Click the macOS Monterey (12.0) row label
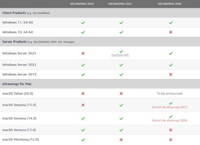Image resolution: width=200 pixels, height=145 pixels. tap(21, 140)
